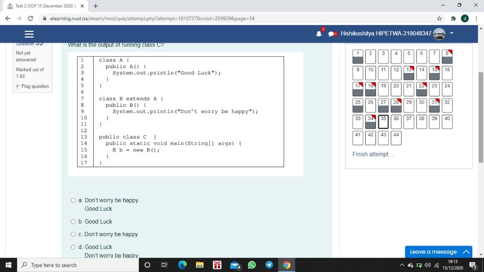Expand the Leave a message chat widget
Image resolution: width=484 pixels, height=272 pixels.
439,252
